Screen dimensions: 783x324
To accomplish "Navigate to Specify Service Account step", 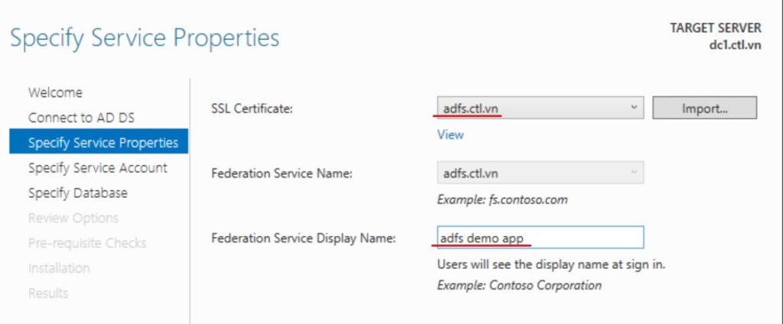I will coord(97,168).
